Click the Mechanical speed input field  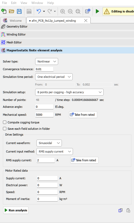[44, 115]
